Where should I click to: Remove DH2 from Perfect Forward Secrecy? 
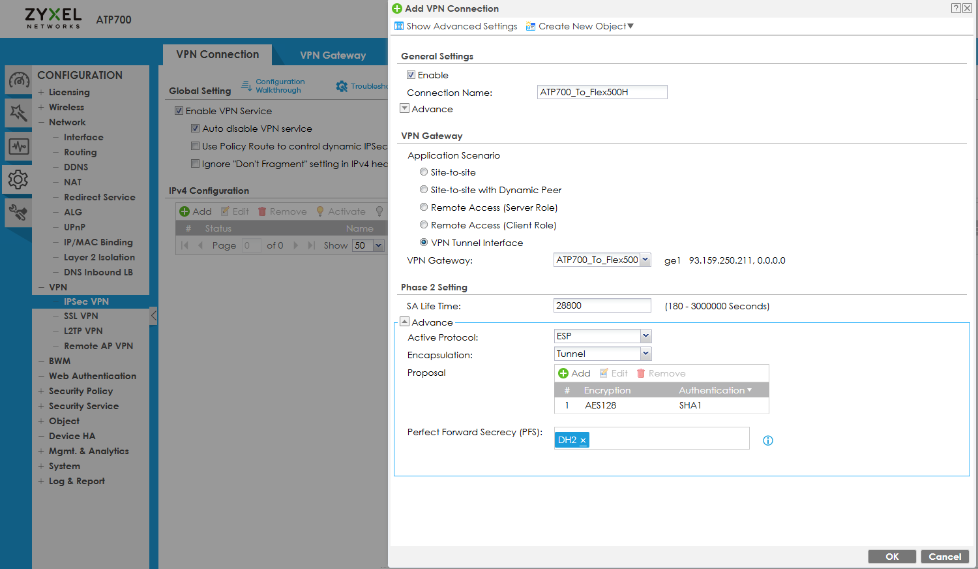click(582, 440)
